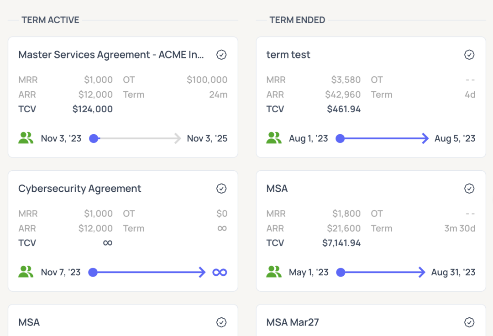493x336 pixels.
Task: Click the checkmark badge on MSA card with $1,800 MRR
Action: (x=469, y=189)
